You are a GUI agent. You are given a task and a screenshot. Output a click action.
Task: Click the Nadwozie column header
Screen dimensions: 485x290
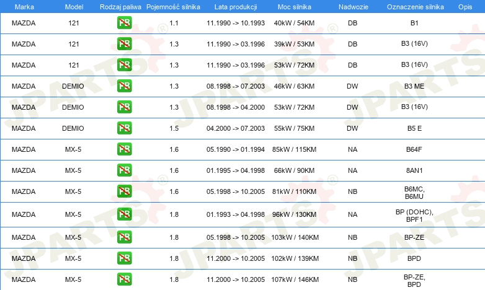(354, 7)
